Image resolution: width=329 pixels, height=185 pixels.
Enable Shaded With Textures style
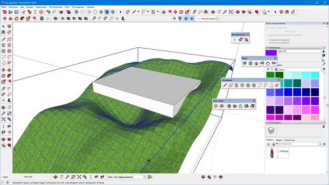coord(107,12)
